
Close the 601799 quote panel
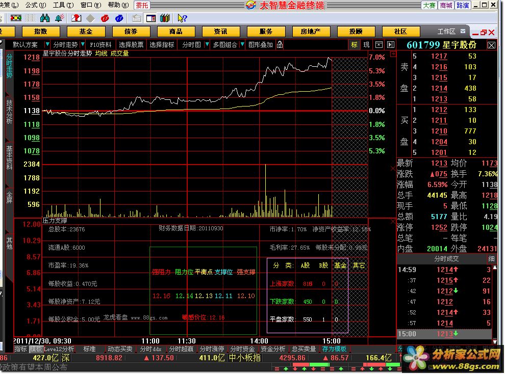(x=491, y=45)
